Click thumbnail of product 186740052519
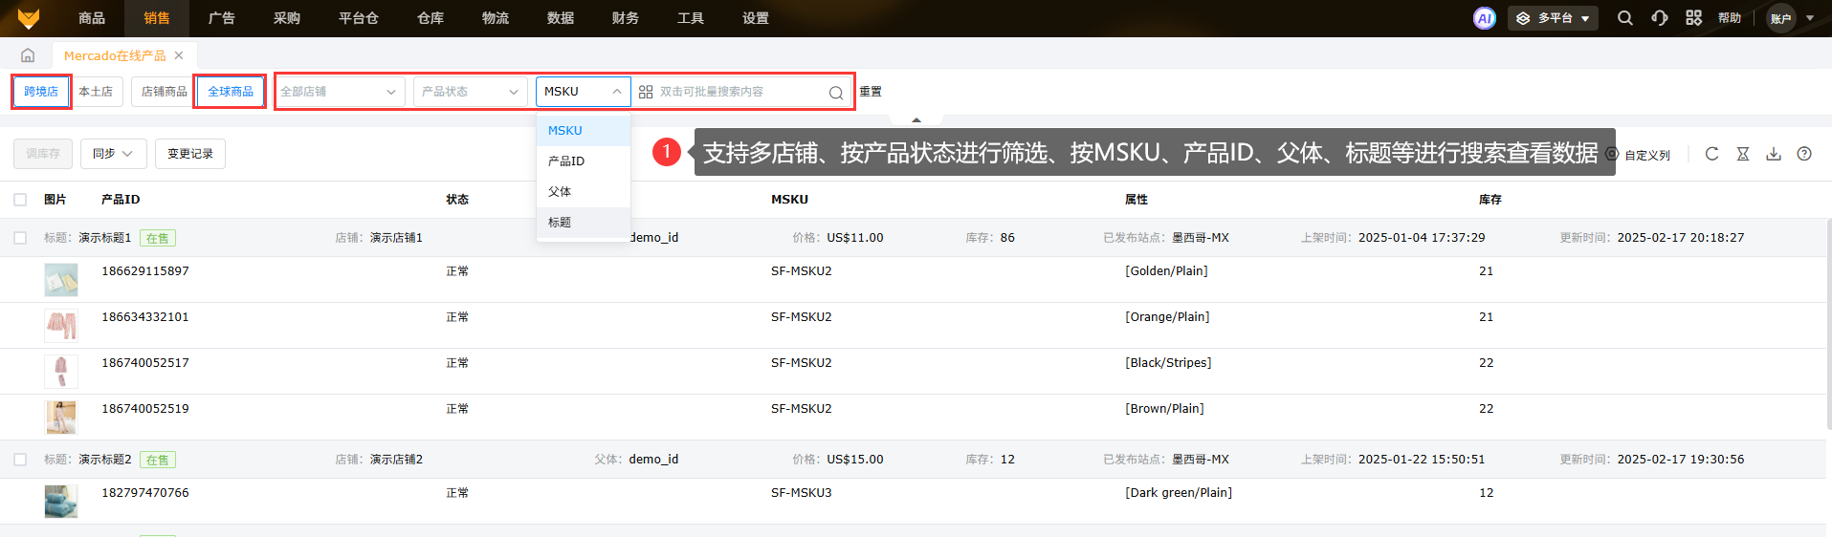 tap(61, 418)
